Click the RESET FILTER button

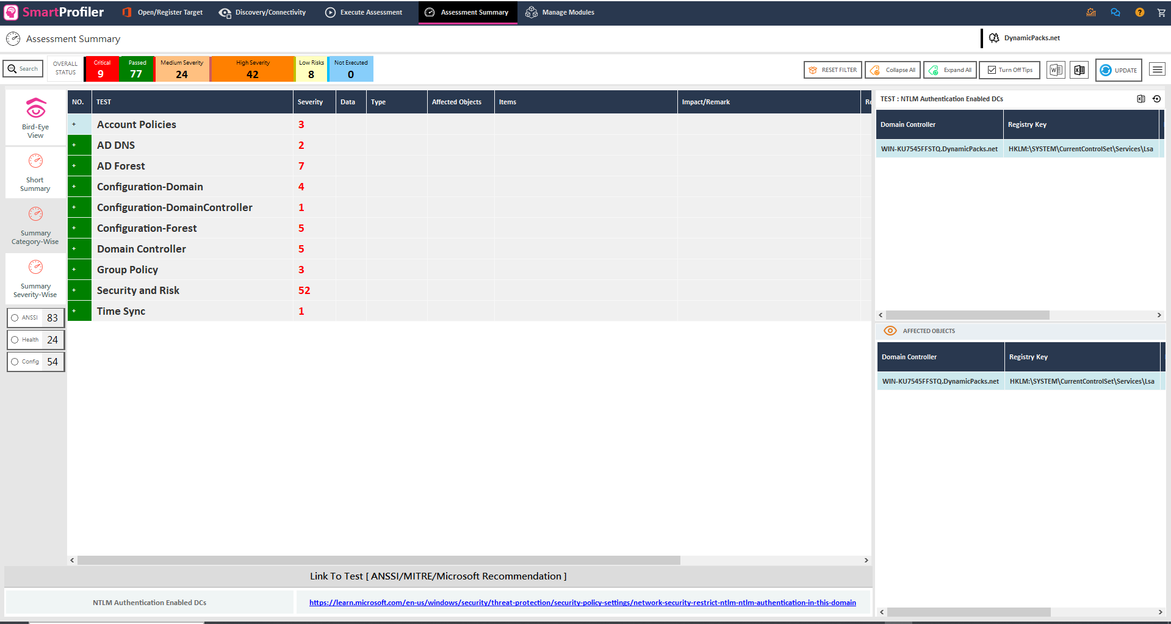pos(833,70)
